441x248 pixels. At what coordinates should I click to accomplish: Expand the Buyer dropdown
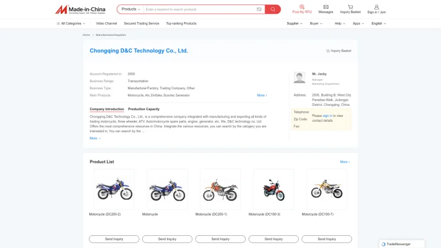pos(316,24)
